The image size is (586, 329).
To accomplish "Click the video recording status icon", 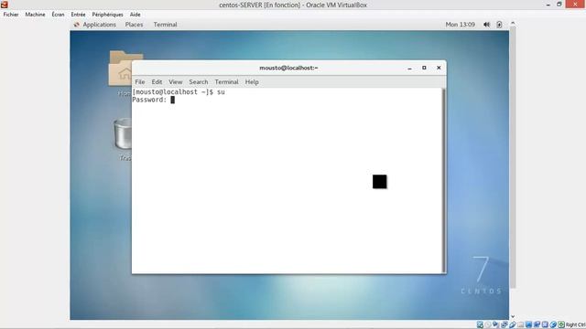I will pyautogui.click(x=537, y=325).
